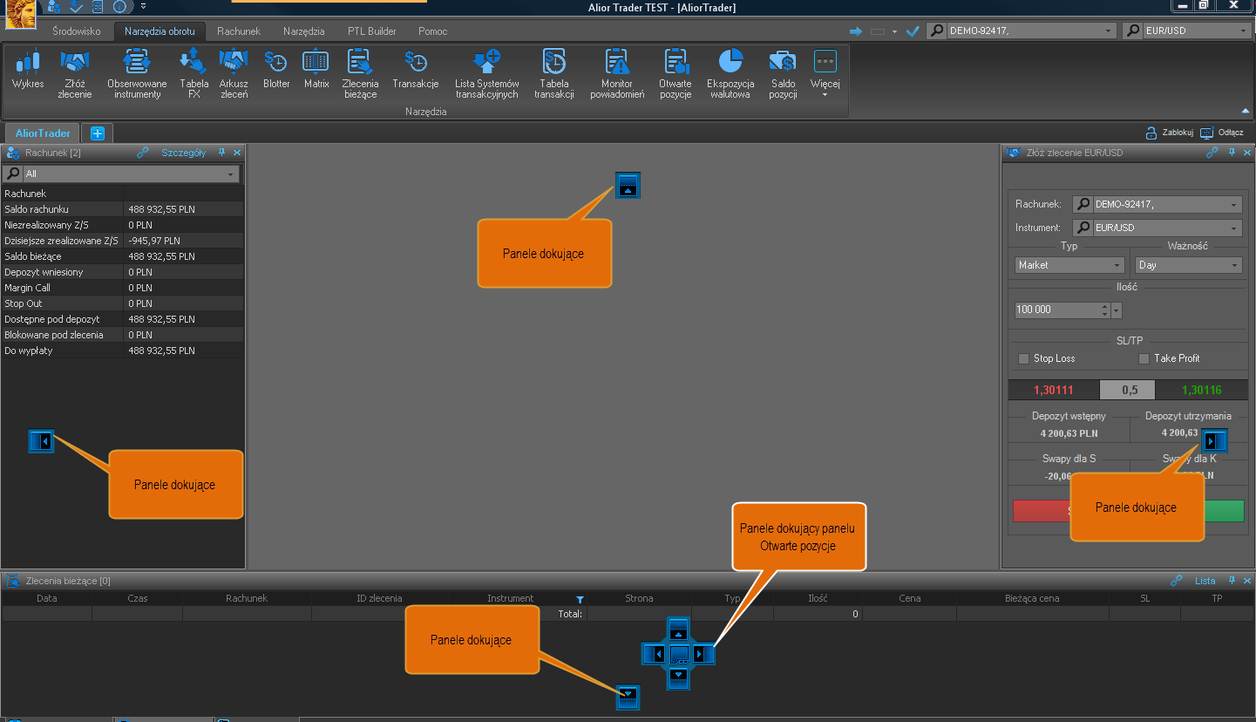Click the blue checkmark icon in ribbon bar
This screenshot has height=722, width=1256.
pyautogui.click(x=913, y=31)
